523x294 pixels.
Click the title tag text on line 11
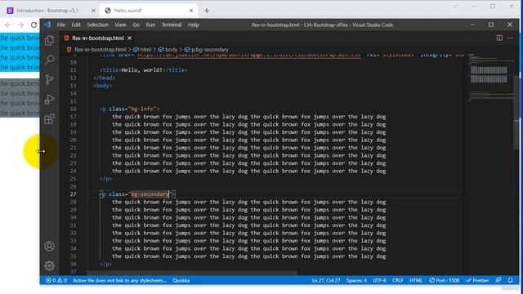tap(144, 70)
